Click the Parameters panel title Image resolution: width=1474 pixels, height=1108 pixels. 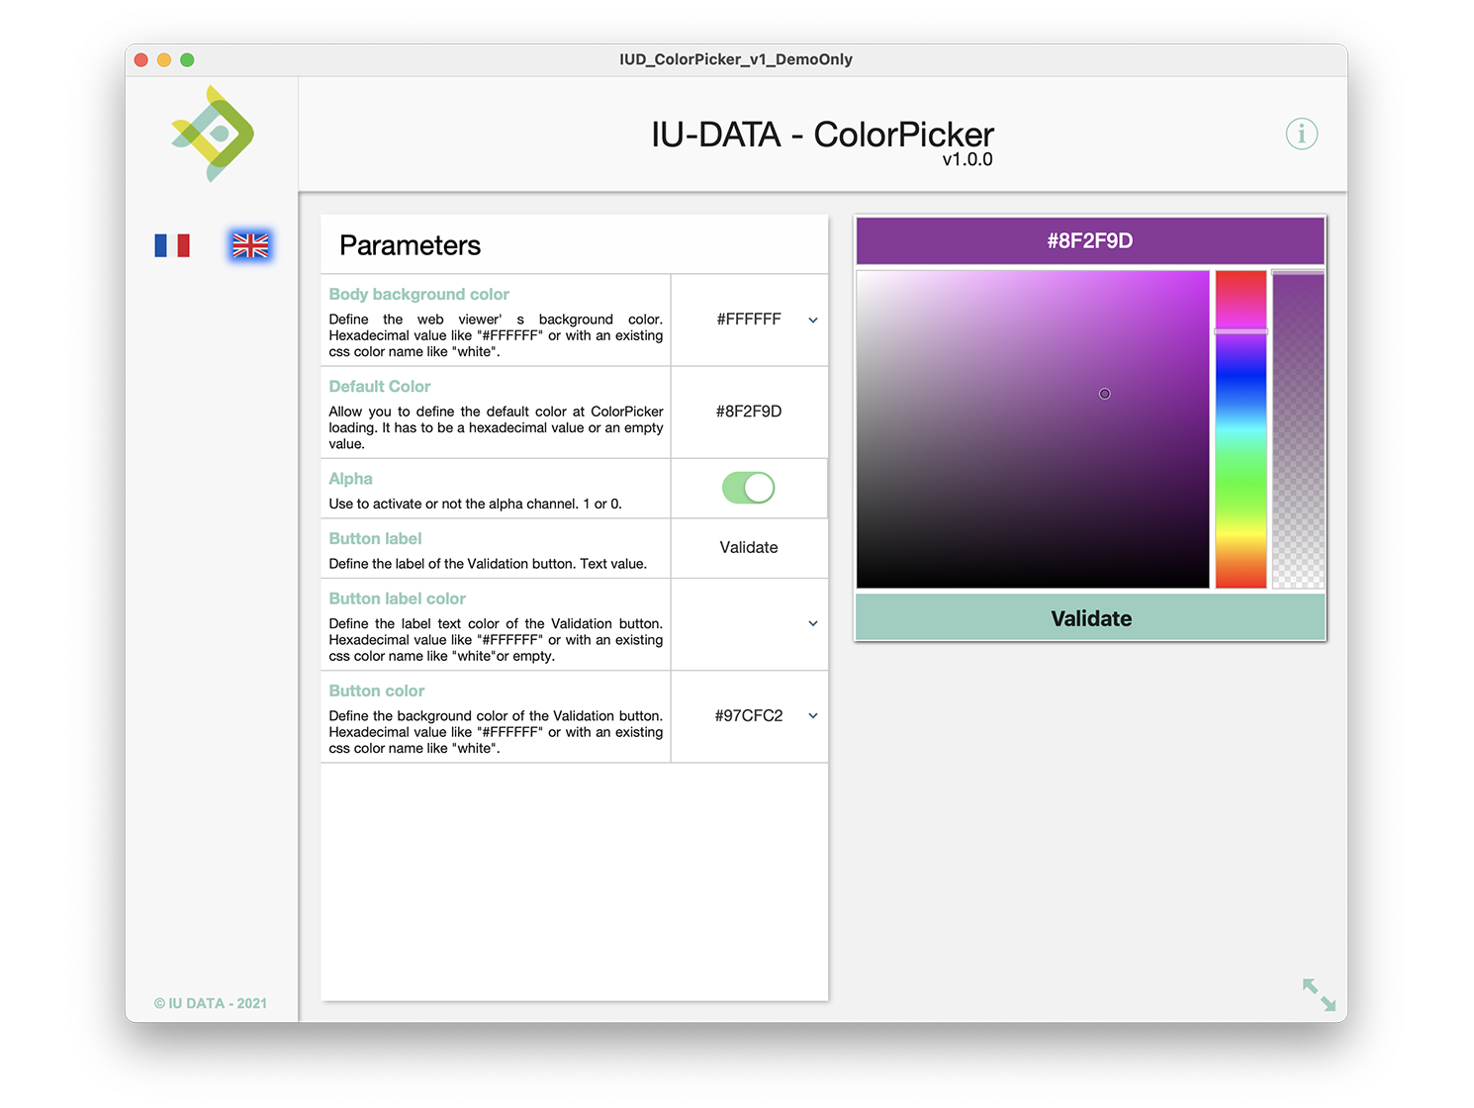[411, 245]
